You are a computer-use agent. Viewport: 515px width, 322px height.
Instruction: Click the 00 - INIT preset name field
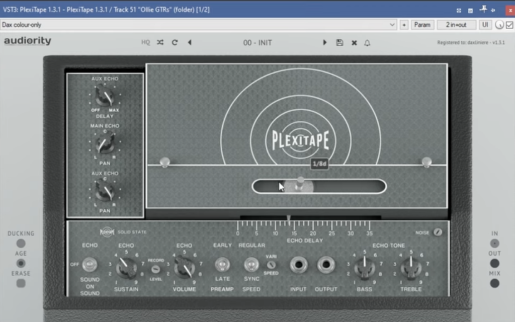pos(257,42)
